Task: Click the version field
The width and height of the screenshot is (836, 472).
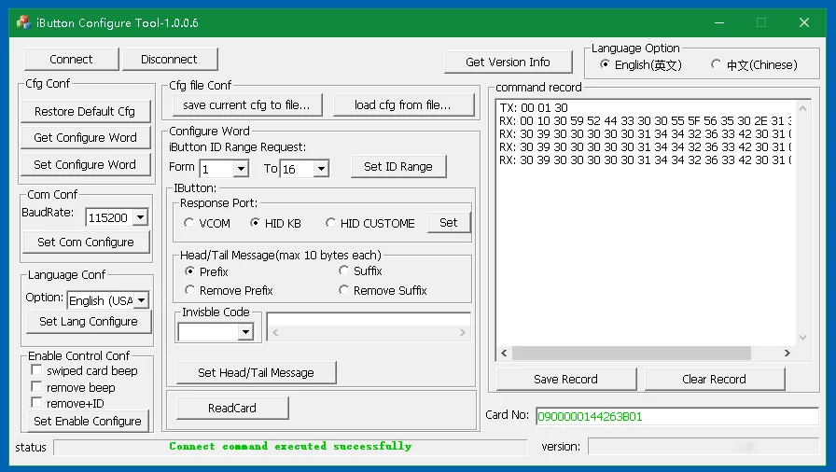Action: tap(704, 447)
